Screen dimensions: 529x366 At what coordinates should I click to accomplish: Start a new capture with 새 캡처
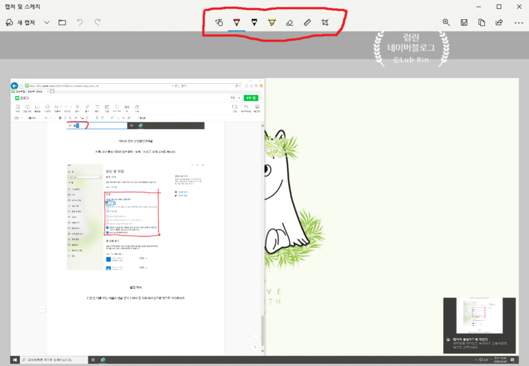point(21,23)
